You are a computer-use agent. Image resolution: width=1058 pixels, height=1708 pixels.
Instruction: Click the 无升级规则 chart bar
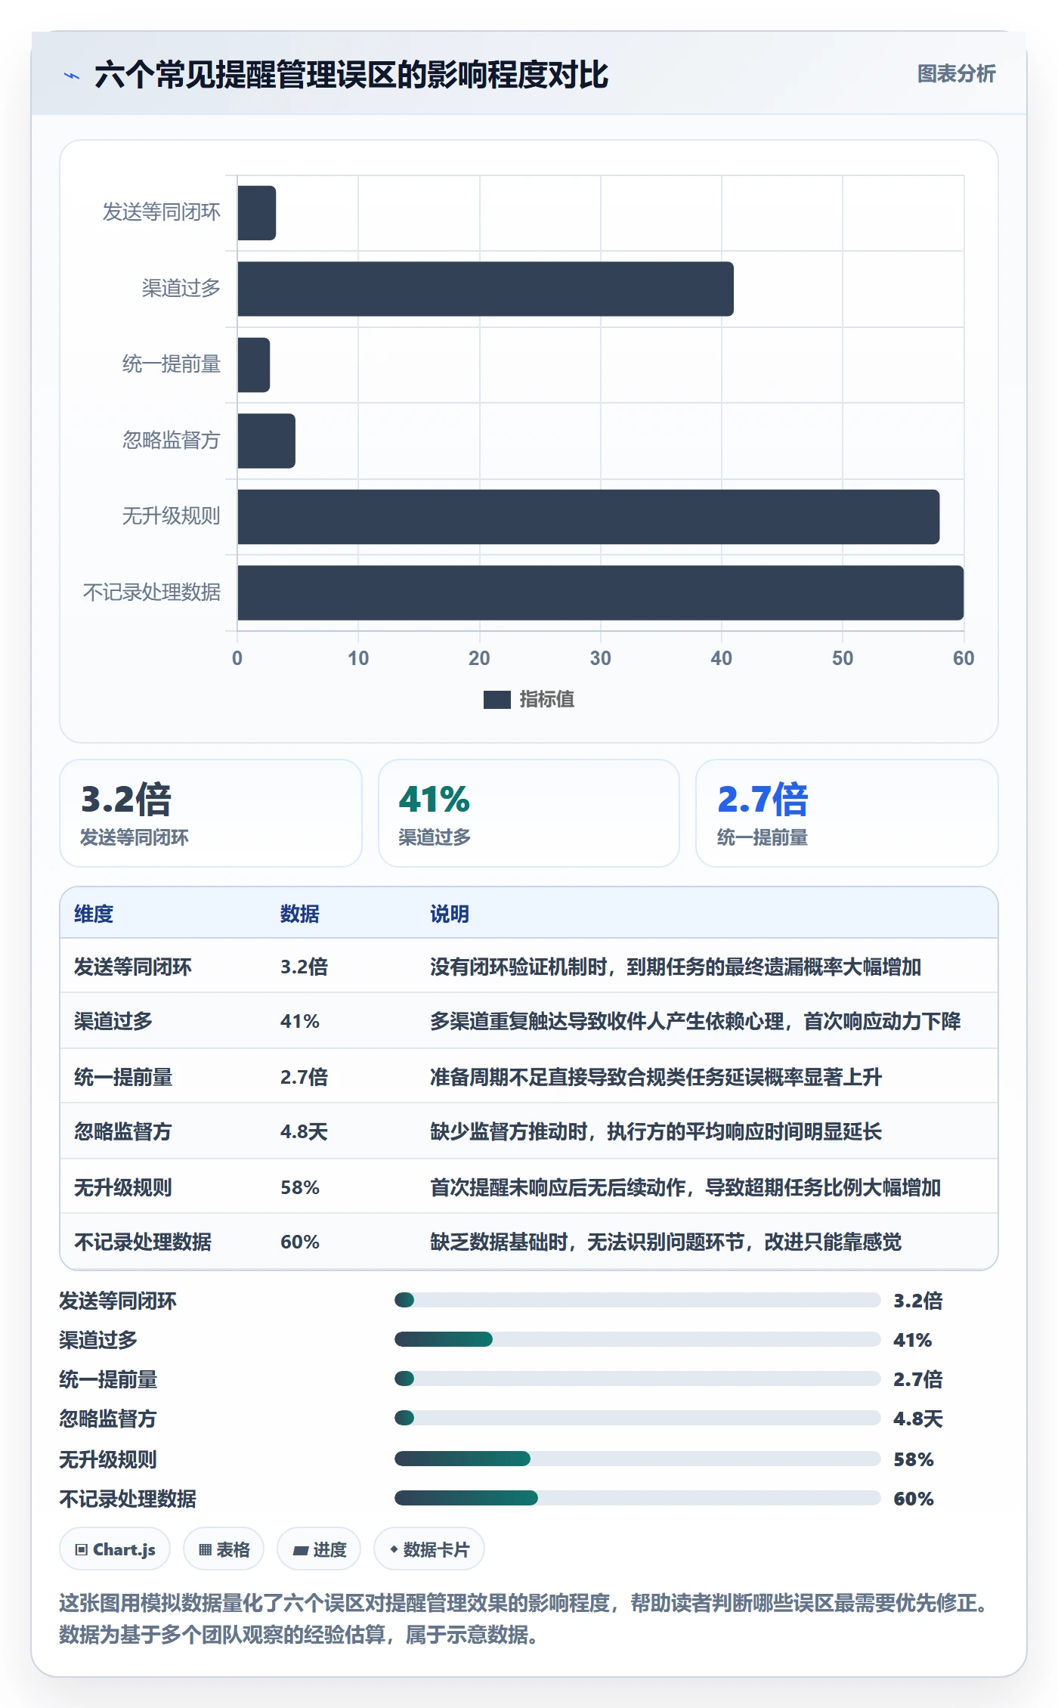tap(589, 517)
